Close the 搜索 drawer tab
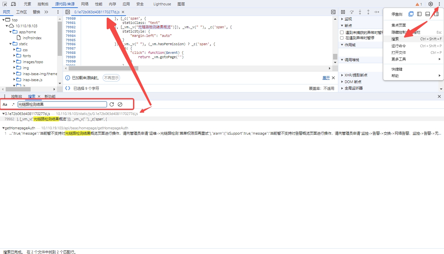Screen dimensions: 444x254 [39, 96]
